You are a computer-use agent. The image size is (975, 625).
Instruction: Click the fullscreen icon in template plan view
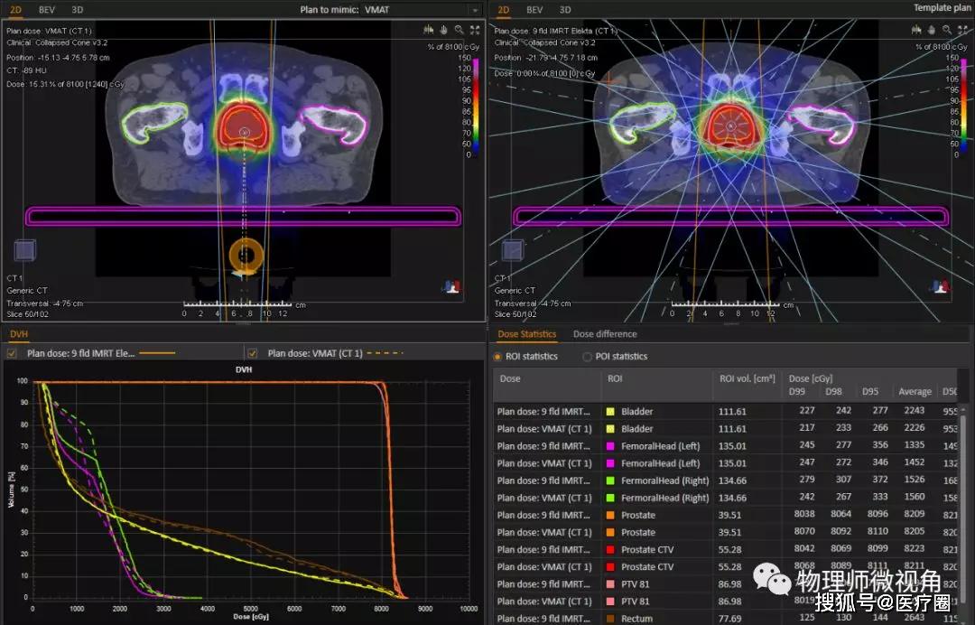click(x=961, y=30)
